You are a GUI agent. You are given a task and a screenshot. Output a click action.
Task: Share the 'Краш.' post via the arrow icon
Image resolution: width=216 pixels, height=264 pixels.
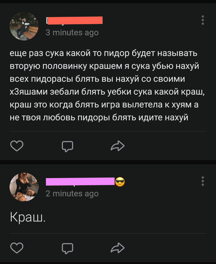(x=117, y=247)
